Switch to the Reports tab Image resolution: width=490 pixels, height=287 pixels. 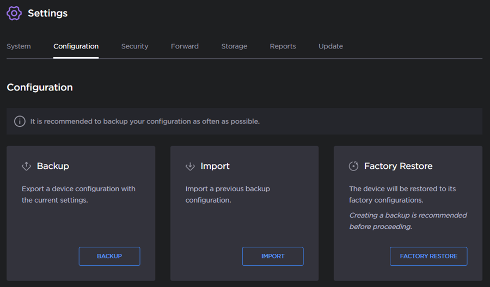pos(283,46)
